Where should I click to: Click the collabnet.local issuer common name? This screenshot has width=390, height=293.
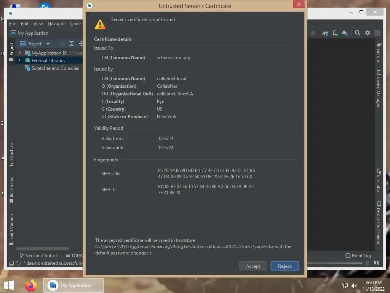coord(171,79)
